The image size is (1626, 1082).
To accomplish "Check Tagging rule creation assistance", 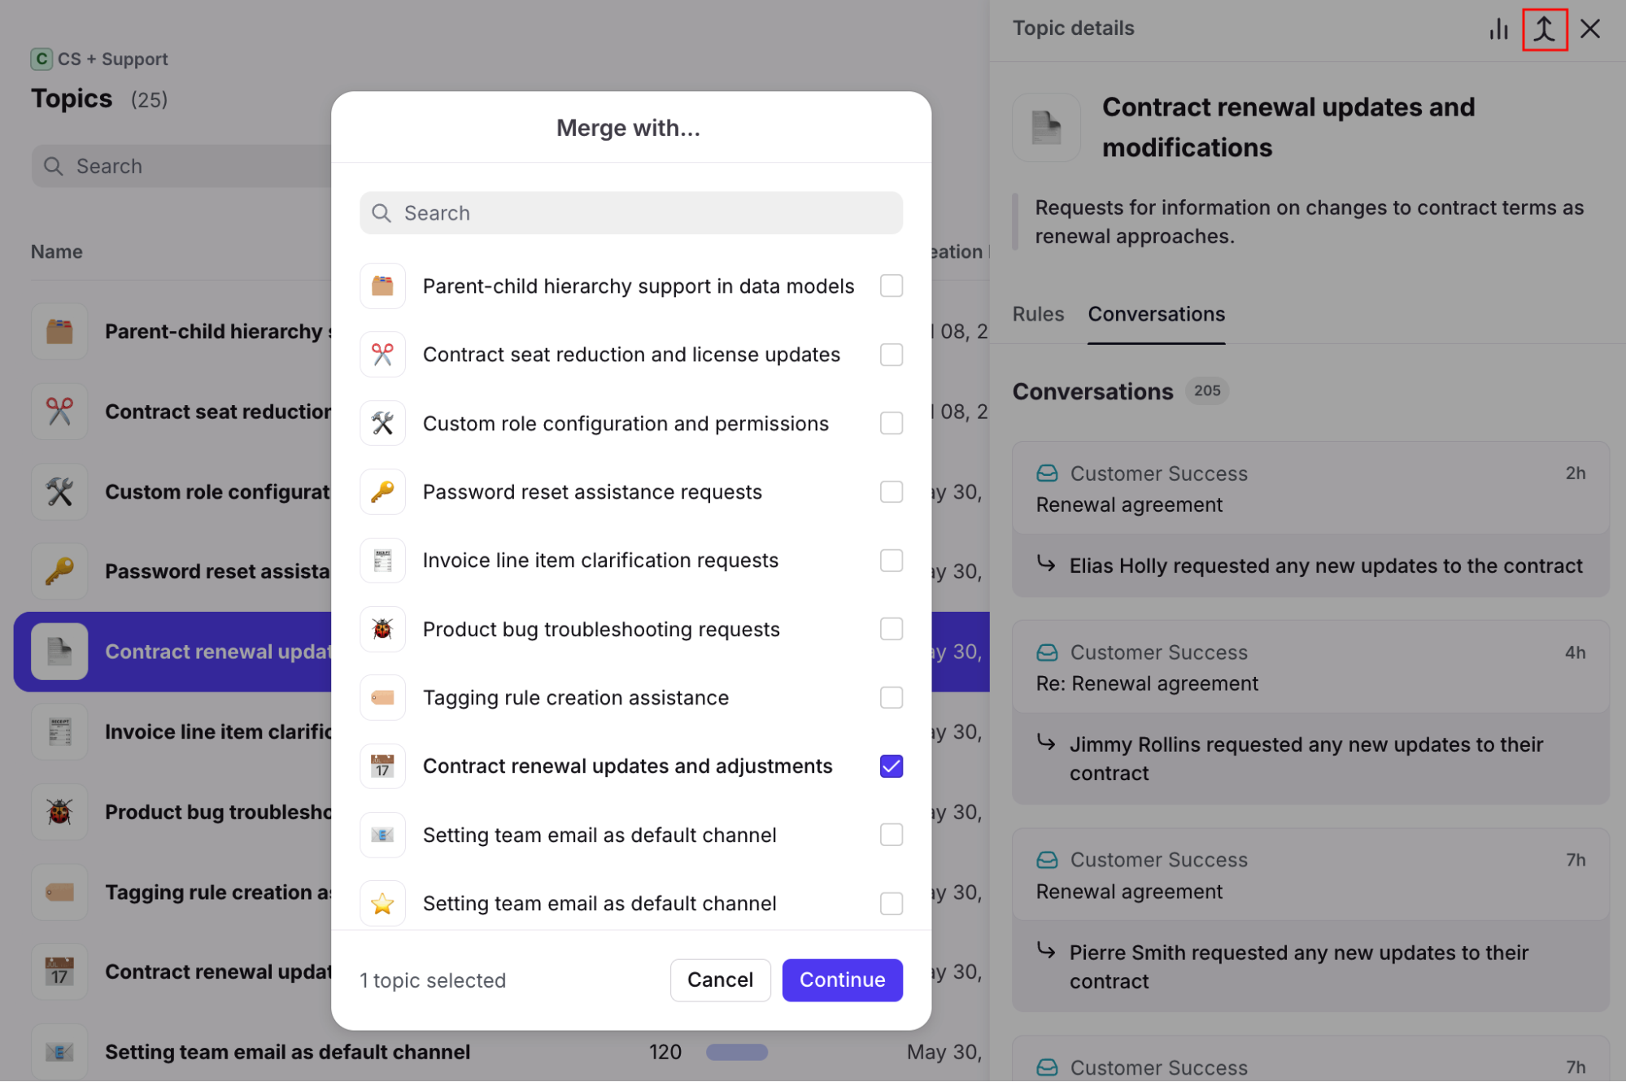I will tap(891, 698).
